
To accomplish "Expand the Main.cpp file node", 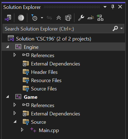I will click(22, 130).
